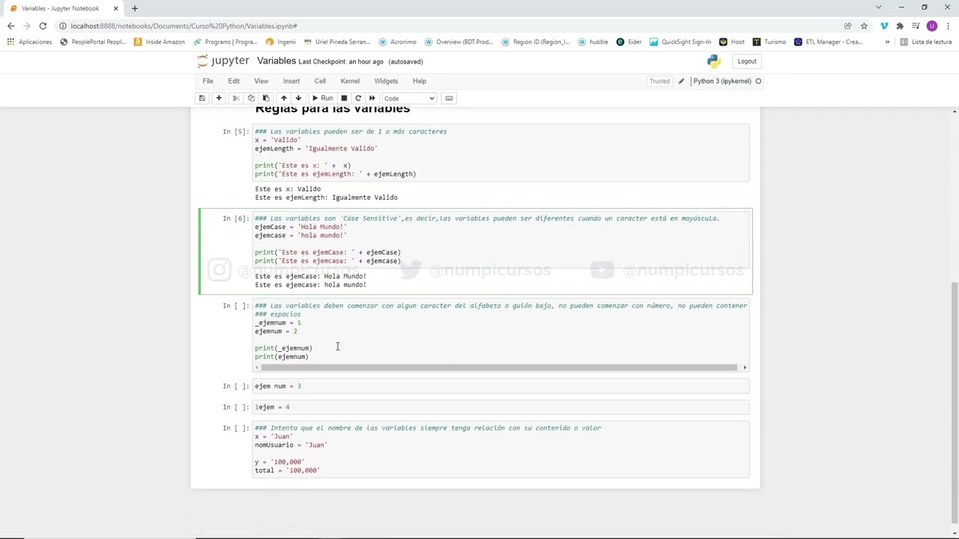Select the cell containing '1ejem = 4'
959x539 pixels.
click(500, 407)
